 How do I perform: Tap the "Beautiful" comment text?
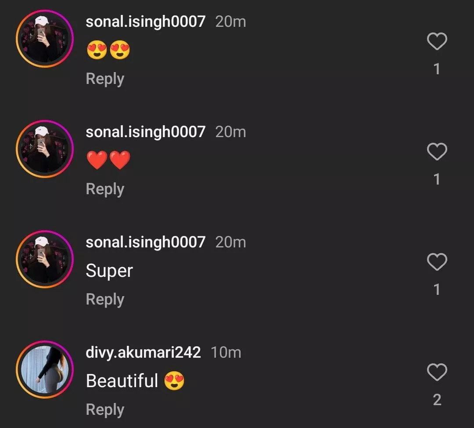pos(122,381)
